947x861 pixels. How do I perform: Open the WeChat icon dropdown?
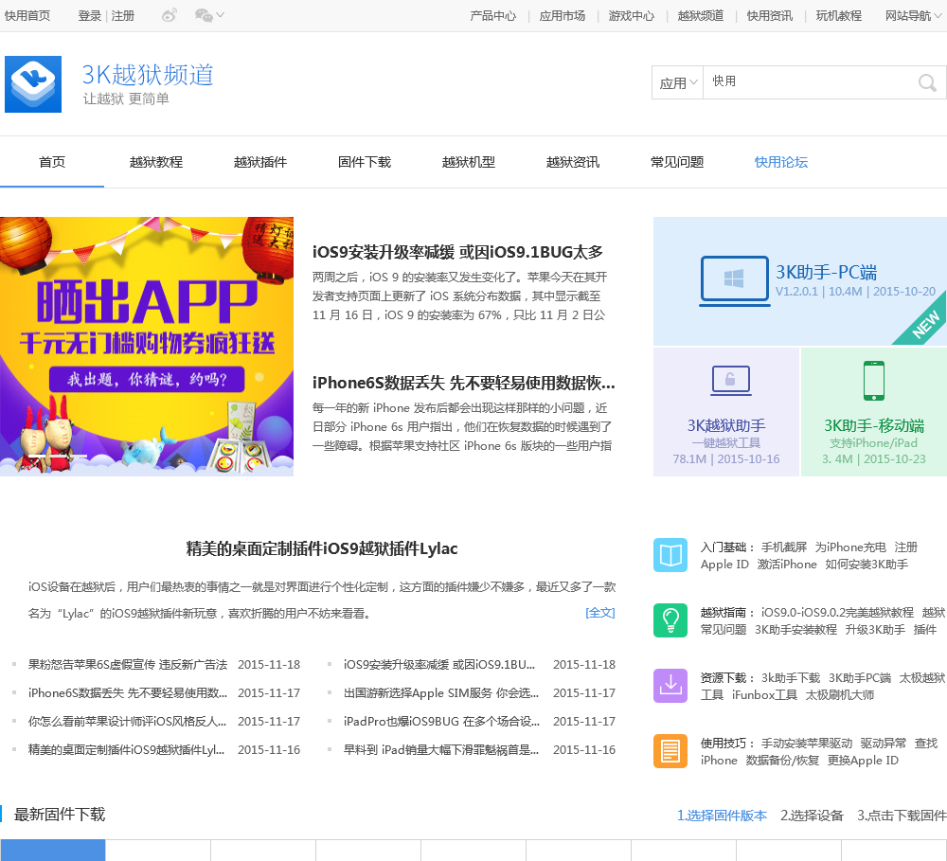click(x=209, y=15)
